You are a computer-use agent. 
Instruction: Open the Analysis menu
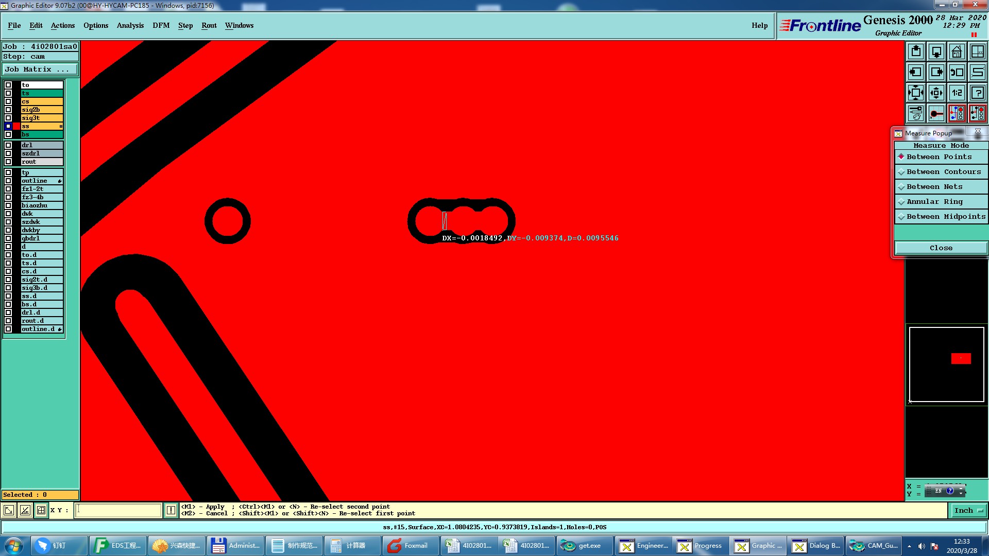(130, 25)
